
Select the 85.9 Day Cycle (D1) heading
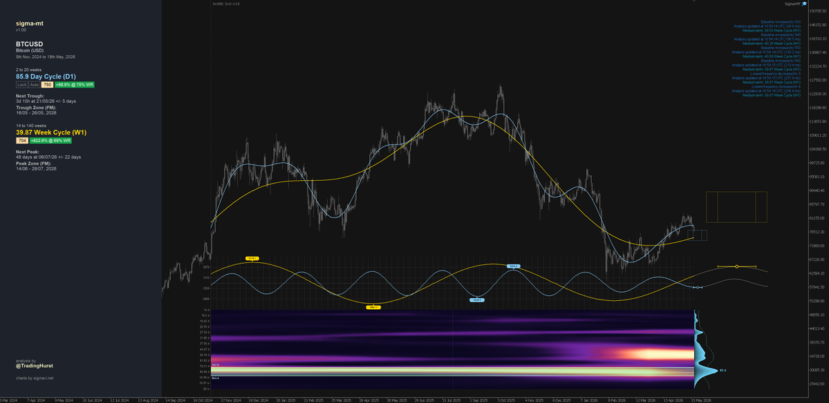click(46, 77)
